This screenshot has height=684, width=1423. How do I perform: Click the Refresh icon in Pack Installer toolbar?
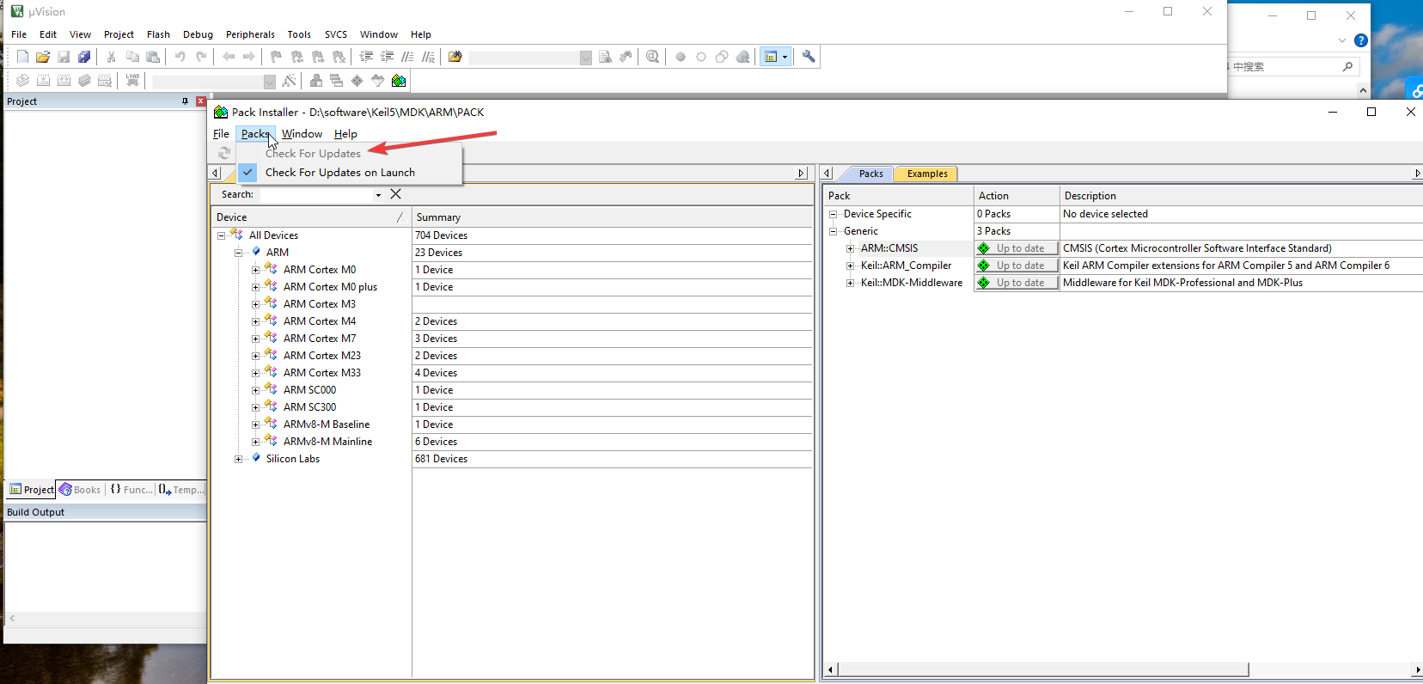(224, 153)
